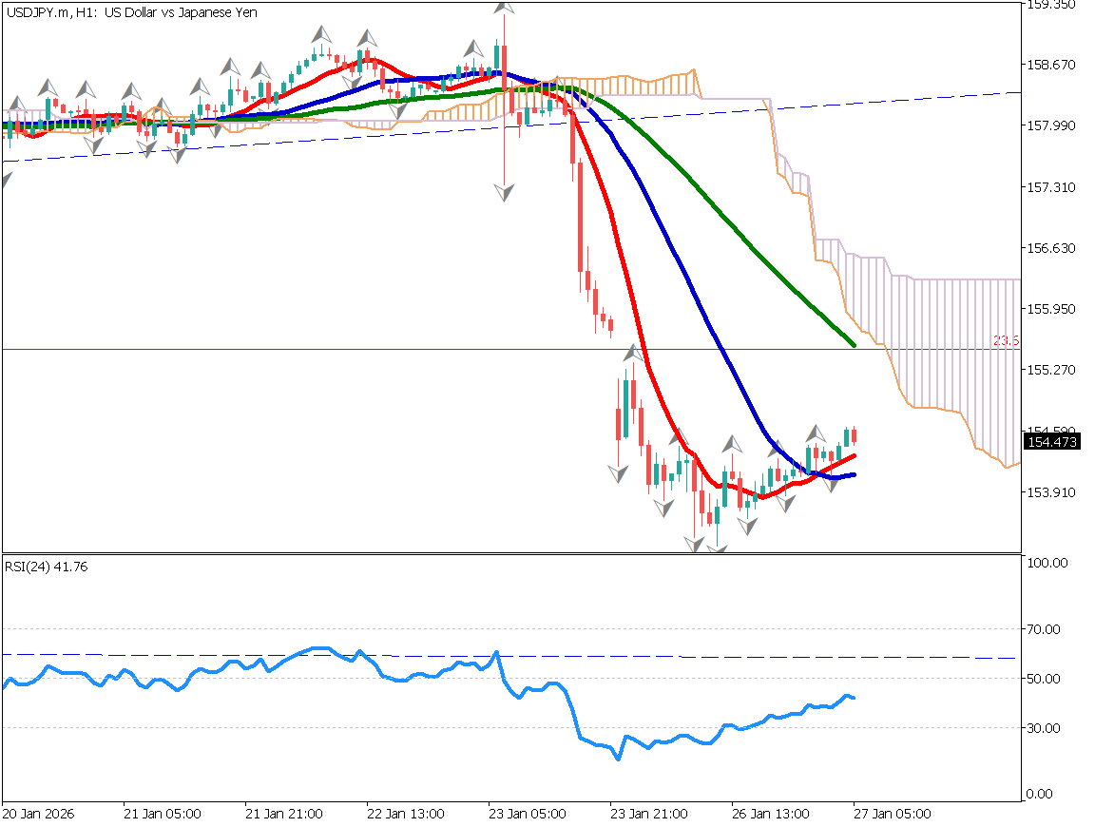Click the 158.670 price scale label
The image size is (1095, 827).
point(1050,65)
